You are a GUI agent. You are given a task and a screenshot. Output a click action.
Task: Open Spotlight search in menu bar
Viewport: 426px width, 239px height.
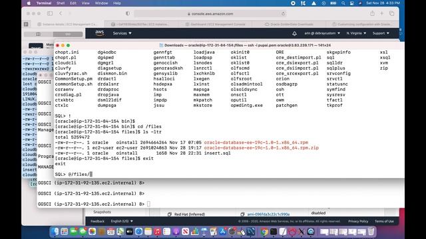point(343,3)
